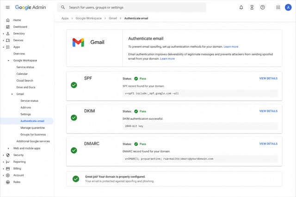Click the 2048-bit key text
The width and height of the screenshot is (296, 197).
click(x=134, y=126)
